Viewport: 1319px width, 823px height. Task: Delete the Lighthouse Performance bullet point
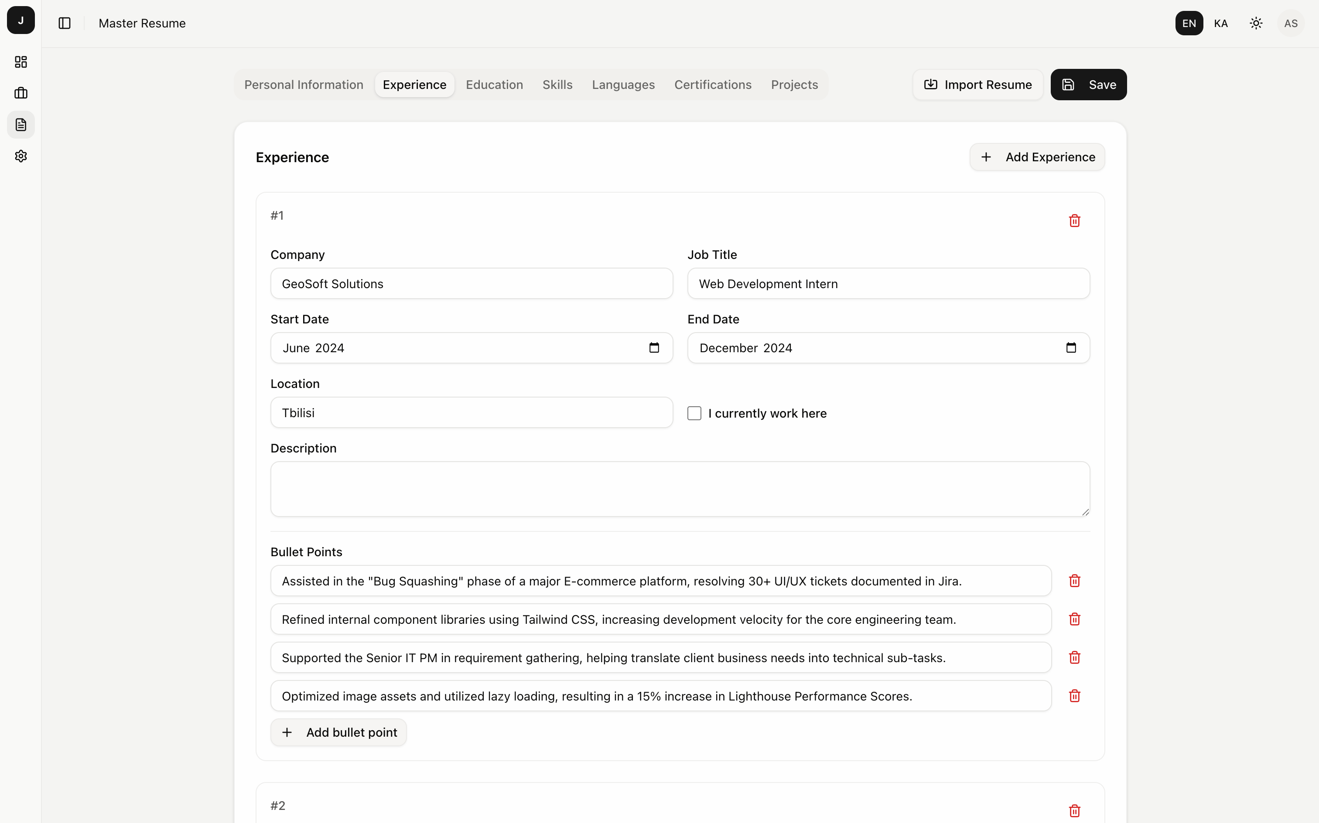(1074, 696)
